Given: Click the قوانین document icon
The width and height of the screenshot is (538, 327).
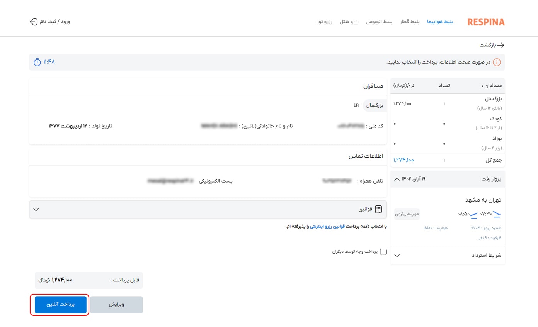Looking at the screenshot, I should [x=379, y=209].
